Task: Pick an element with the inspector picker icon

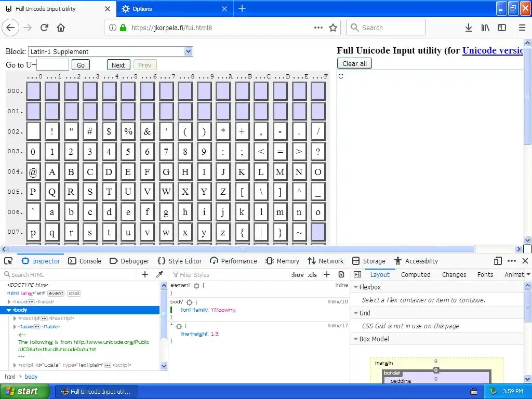Action: [x=8, y=261]
